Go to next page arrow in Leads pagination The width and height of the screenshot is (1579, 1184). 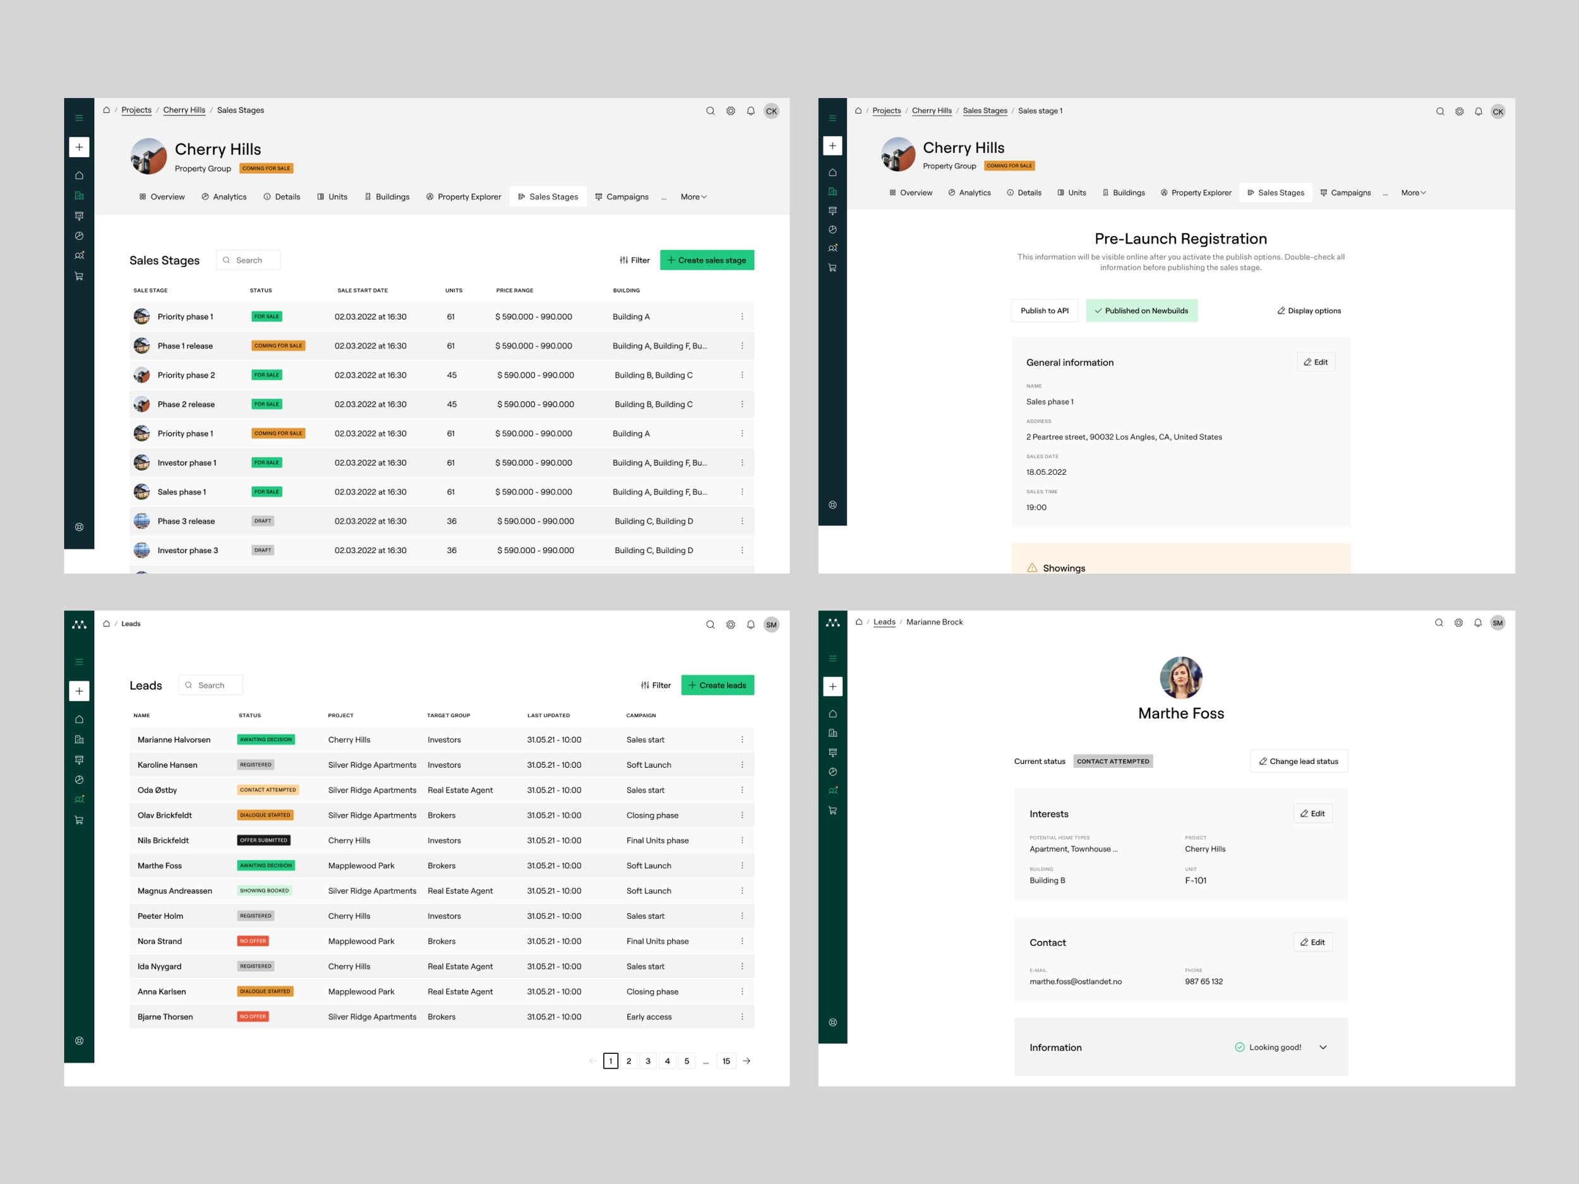[x=746, y=1060]
